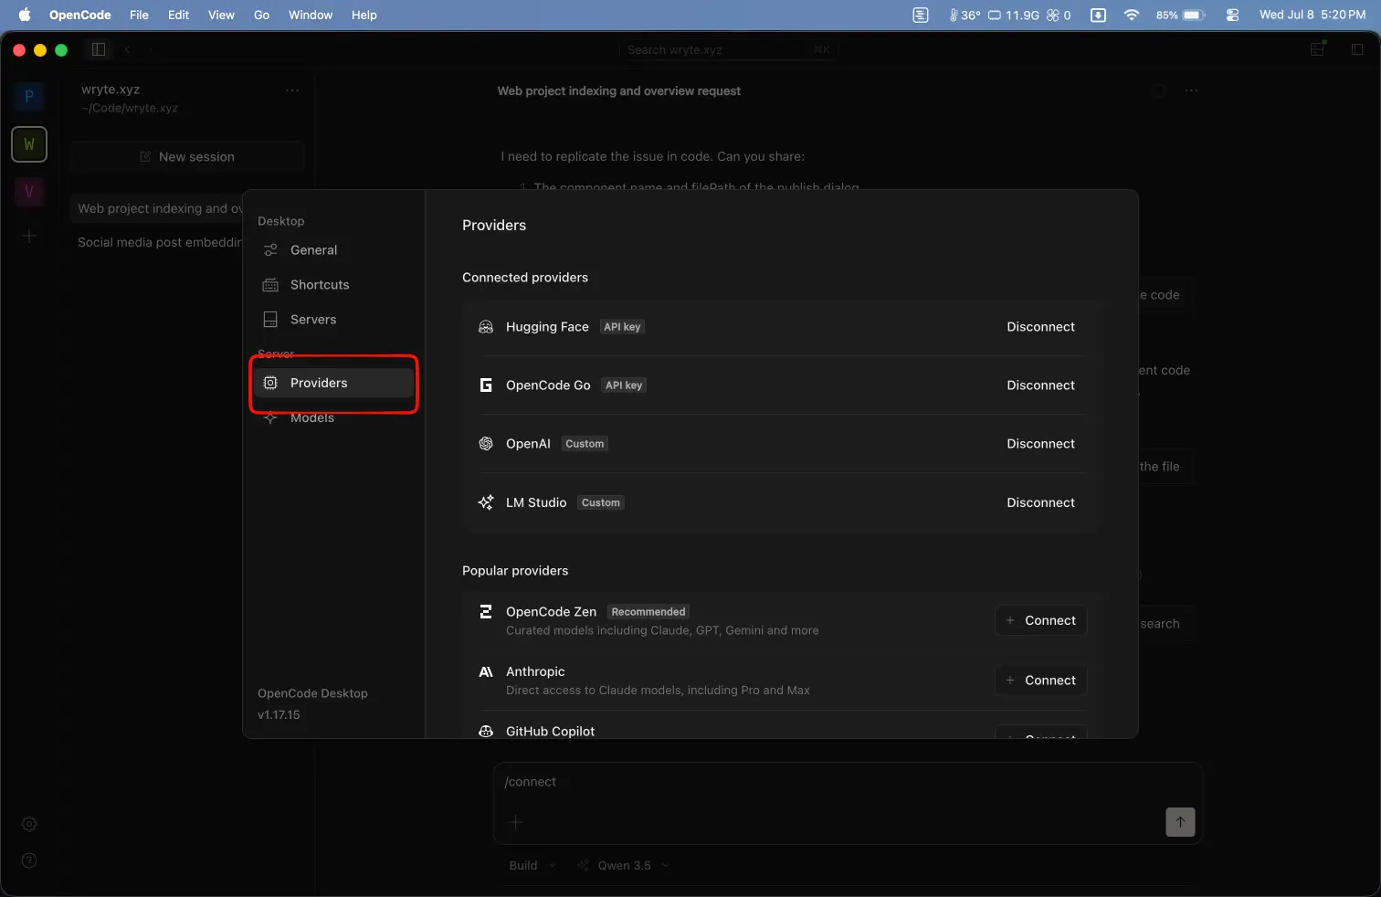Add a new project with plus icon

[x=29, y=237]
